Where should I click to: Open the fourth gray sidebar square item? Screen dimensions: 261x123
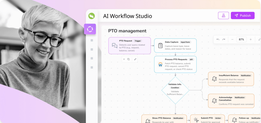point(92,67)
